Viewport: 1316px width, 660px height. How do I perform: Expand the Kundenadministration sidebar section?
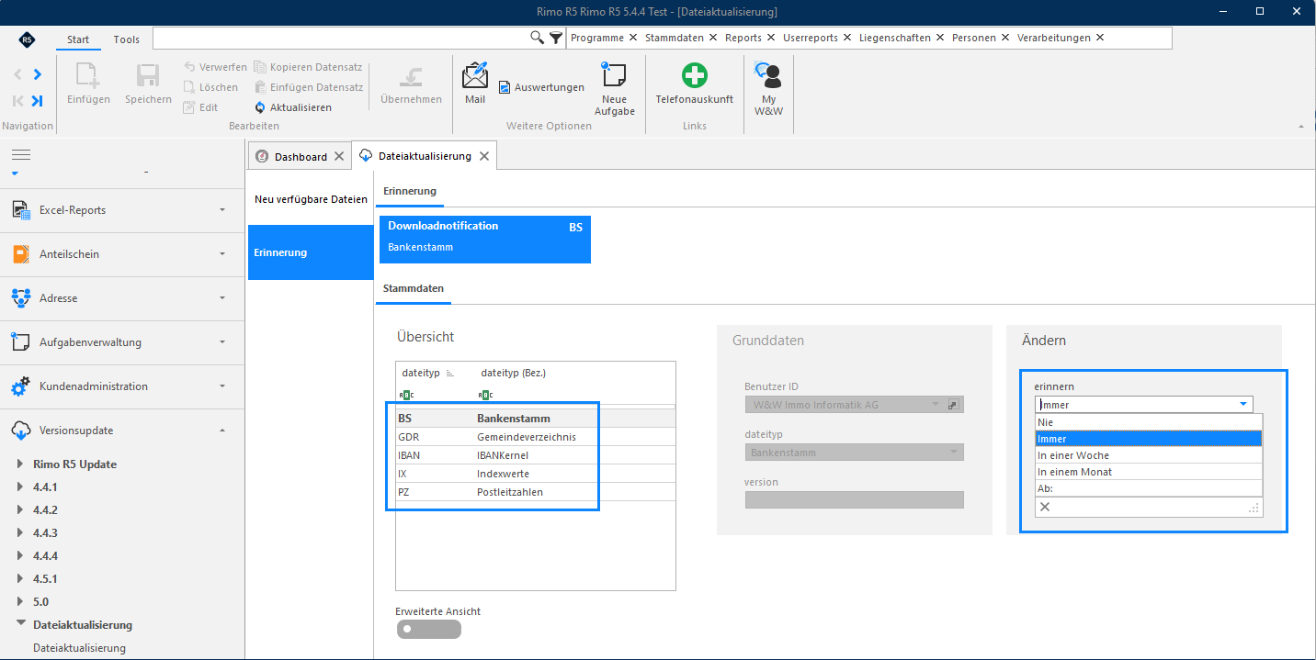(x=122, y=386)
